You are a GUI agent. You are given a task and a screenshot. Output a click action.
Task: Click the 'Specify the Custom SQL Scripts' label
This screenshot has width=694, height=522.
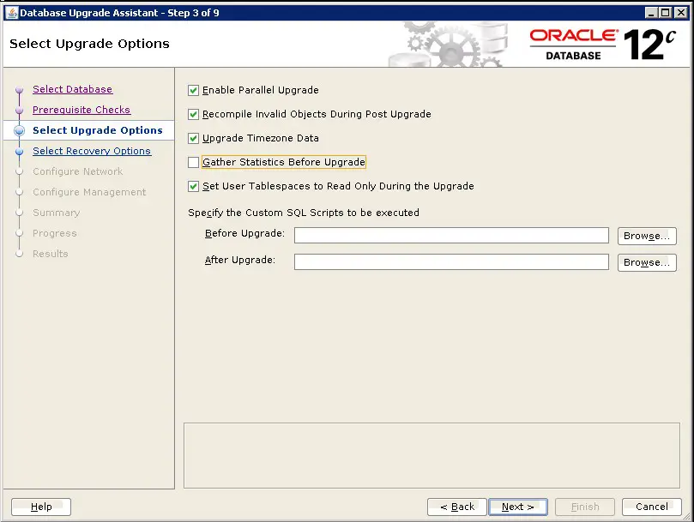304,213
